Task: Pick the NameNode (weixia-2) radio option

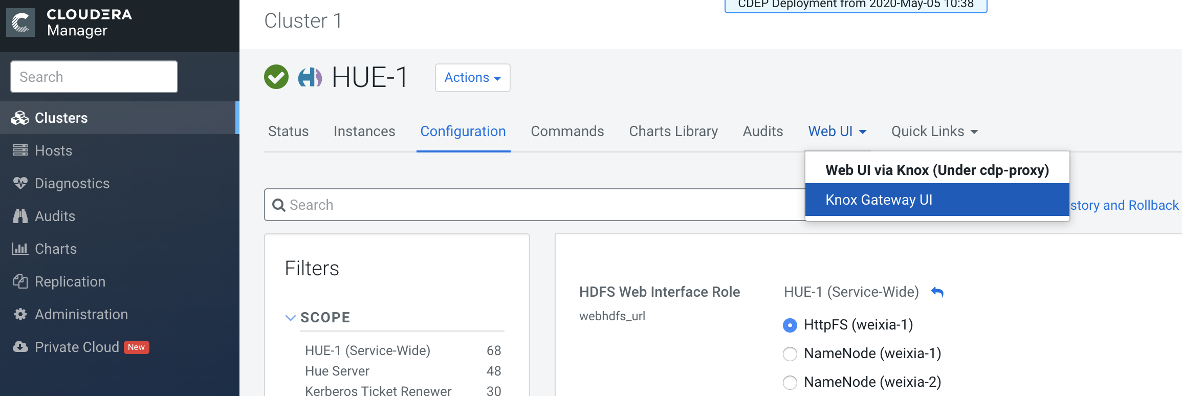Action: (x=790, y=382)
